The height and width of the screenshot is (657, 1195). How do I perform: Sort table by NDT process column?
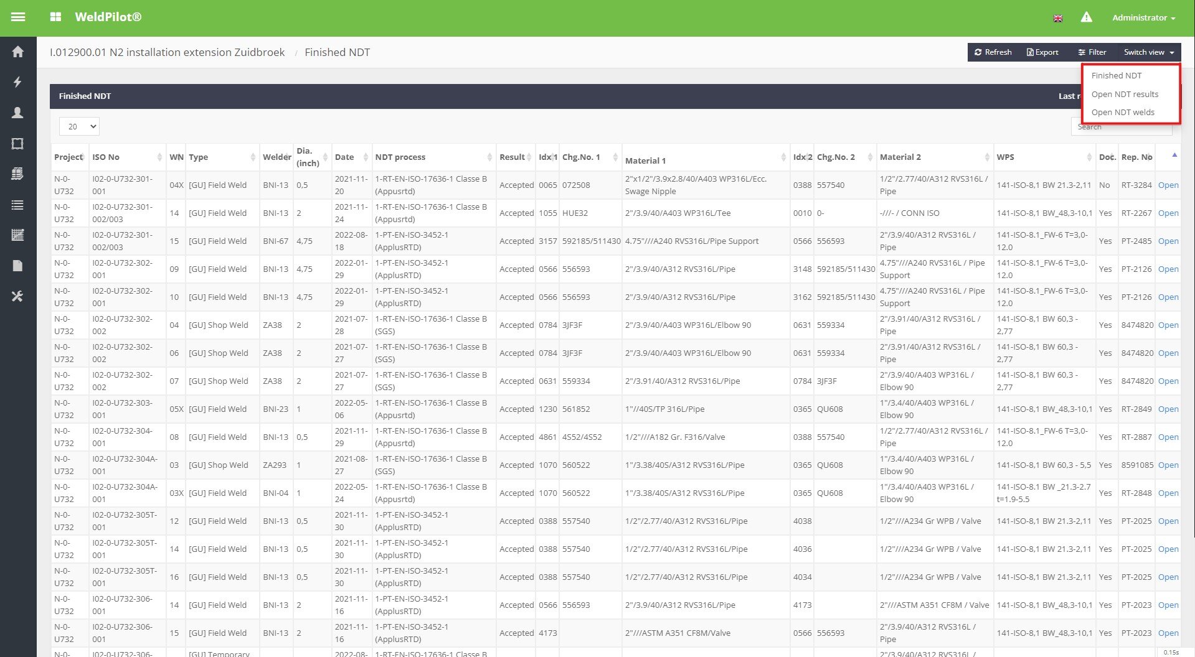coord(400,157)
